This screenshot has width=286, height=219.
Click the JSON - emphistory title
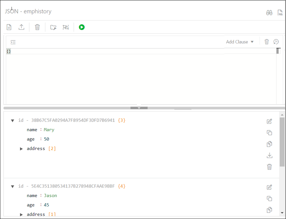click(28, 11)
